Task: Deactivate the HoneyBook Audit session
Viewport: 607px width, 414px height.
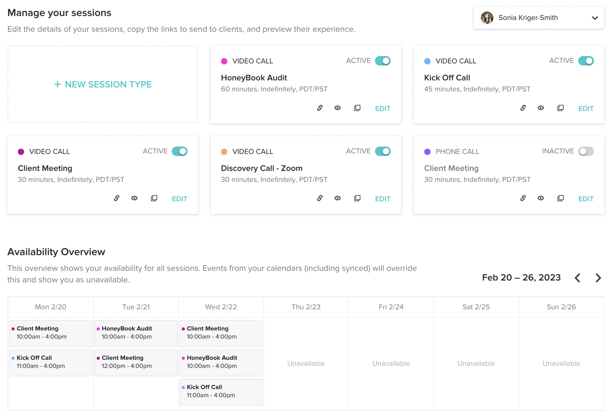Action: (x=383, y=61)
